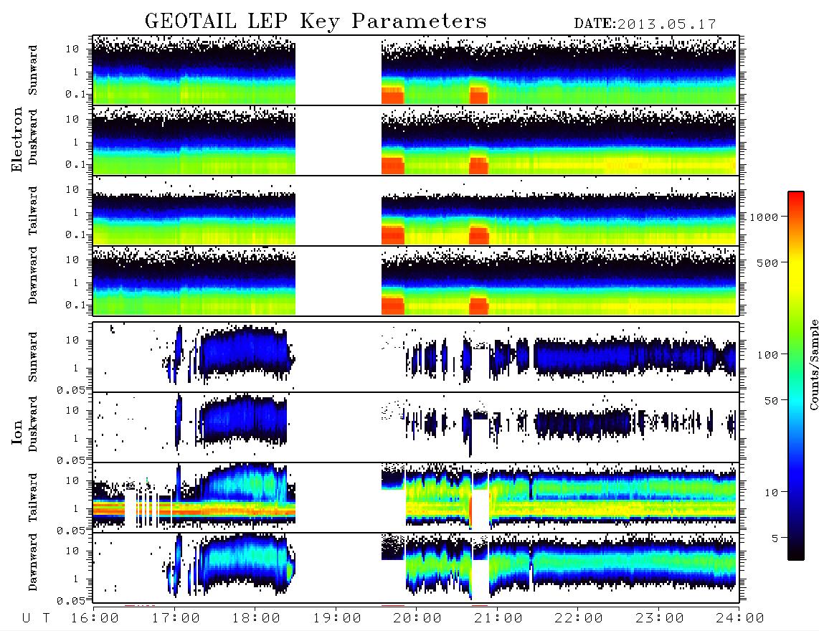This screenshot has width=819, height=631.
Task: Click the '21:00' time tick label
Action: [498, 619]
